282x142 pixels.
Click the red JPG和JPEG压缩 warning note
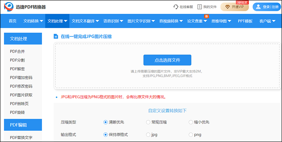click(x=113, y=97)
